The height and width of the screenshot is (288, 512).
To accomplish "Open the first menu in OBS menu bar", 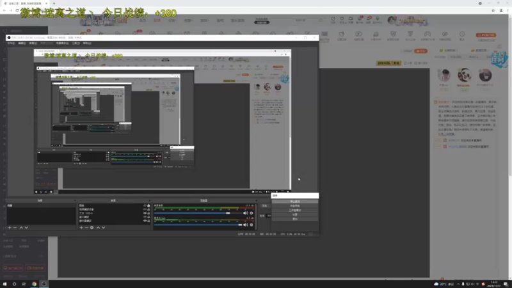I will [11, 43].
